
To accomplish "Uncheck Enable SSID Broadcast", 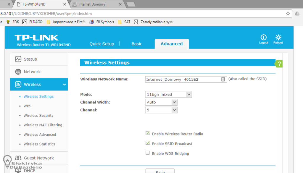I will 148,143.
